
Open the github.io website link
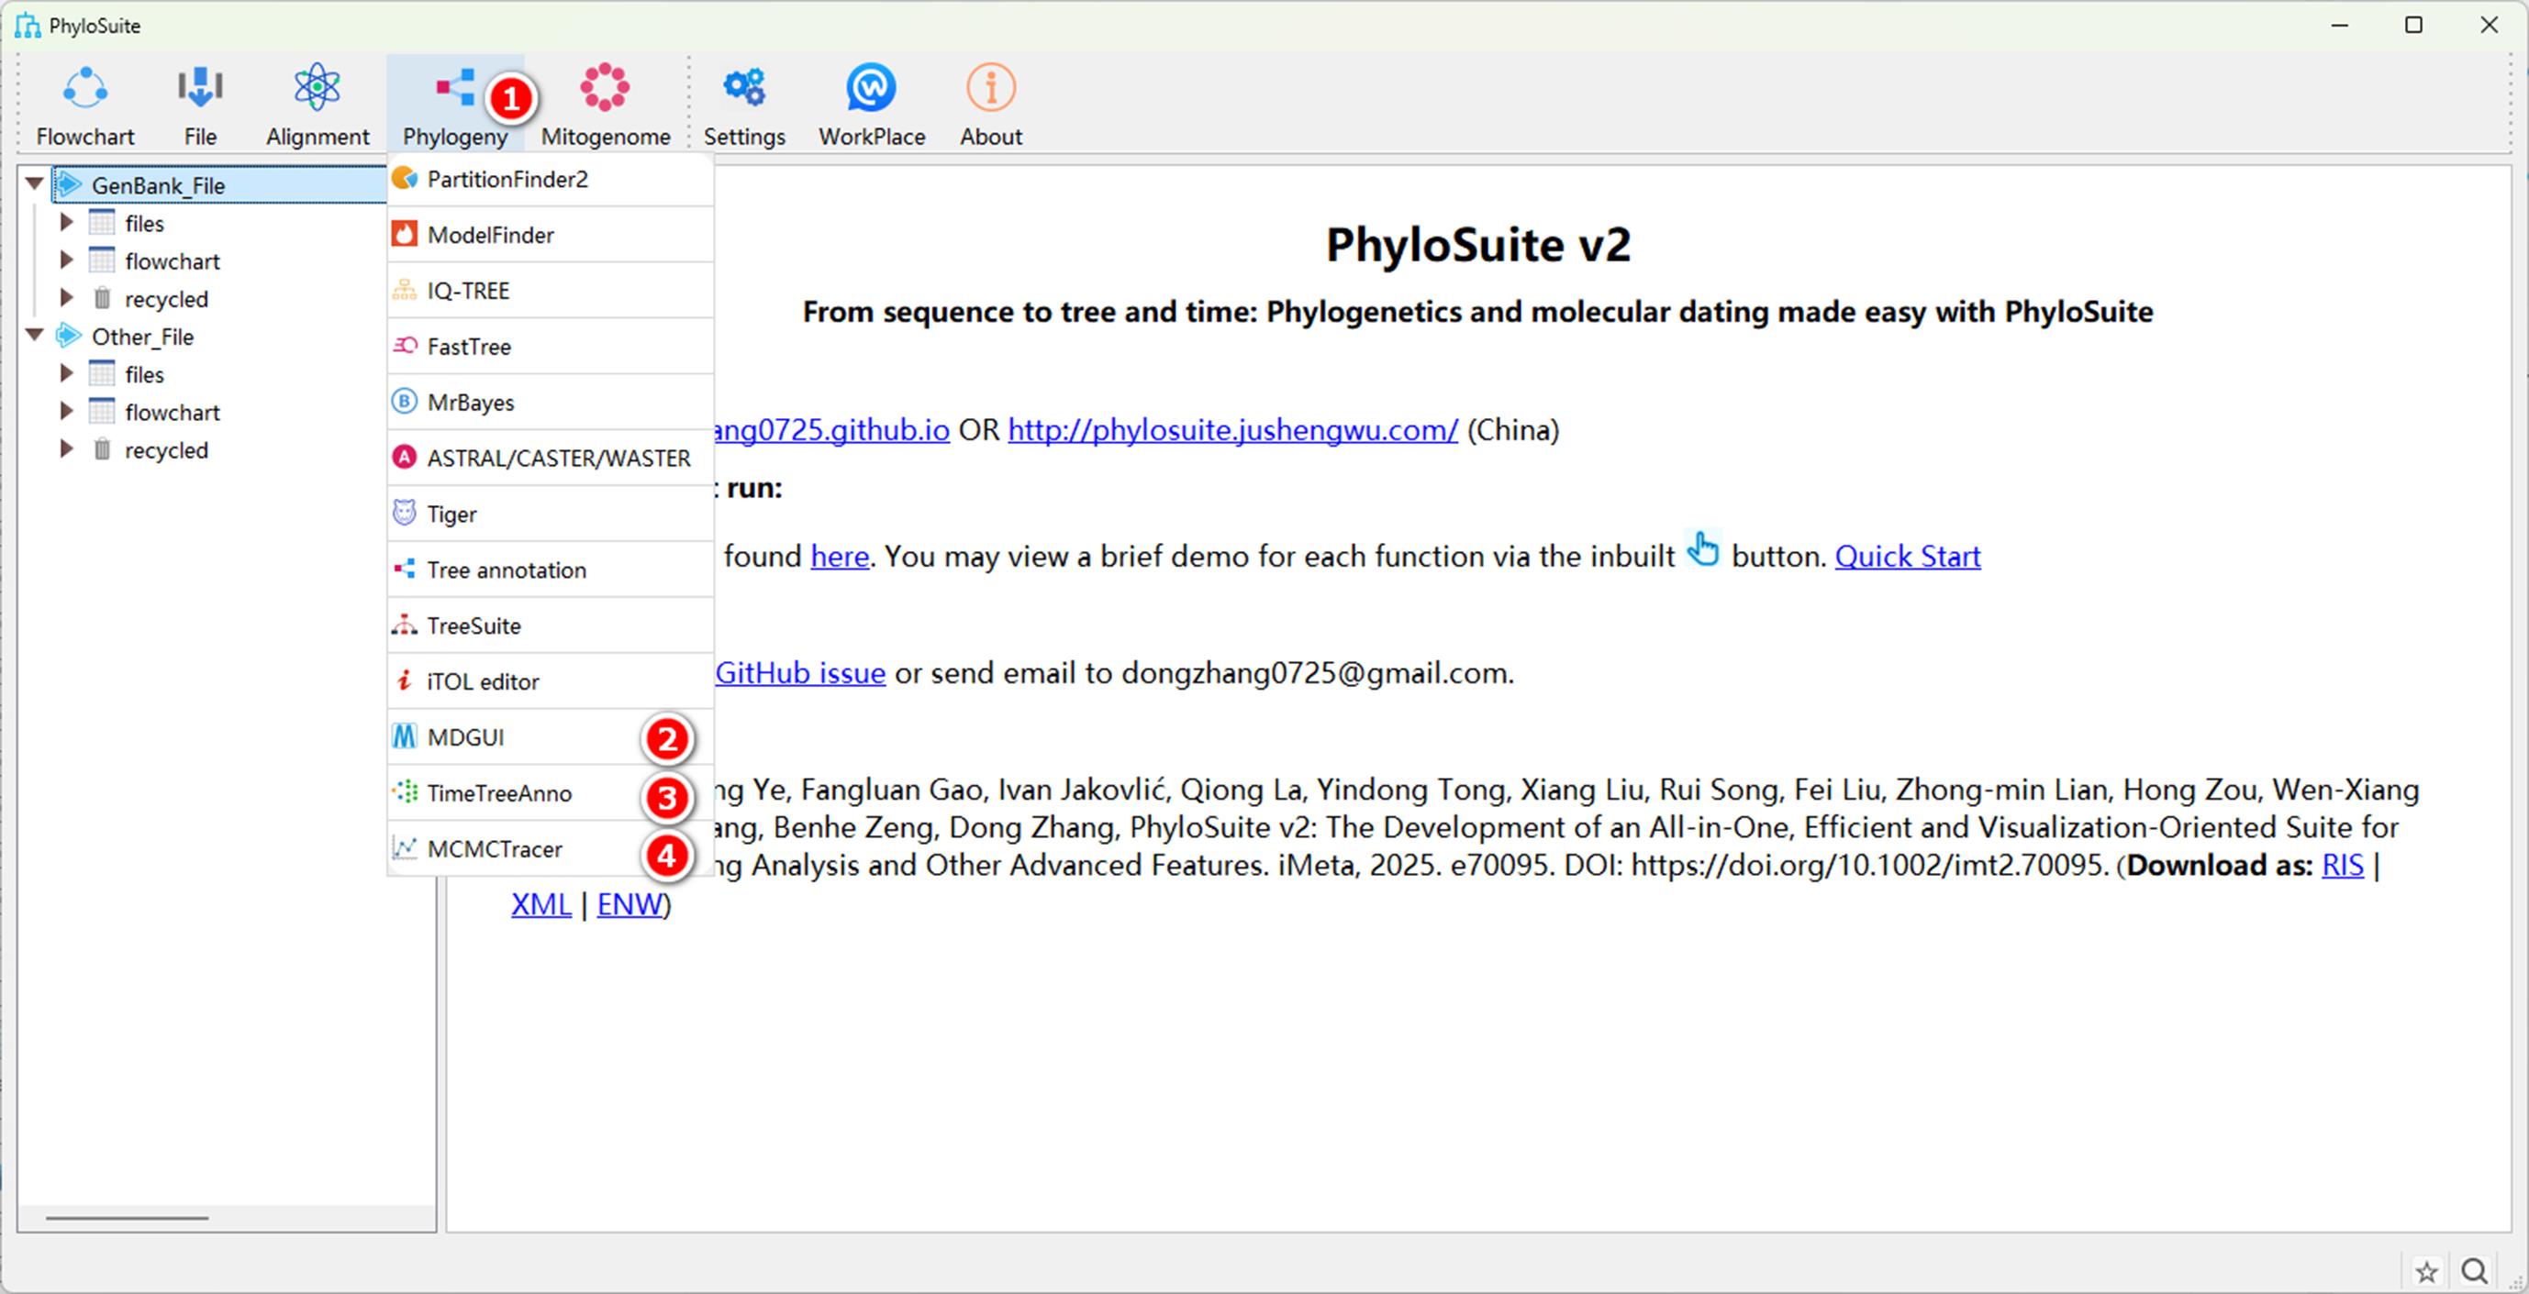coord(831,430)
